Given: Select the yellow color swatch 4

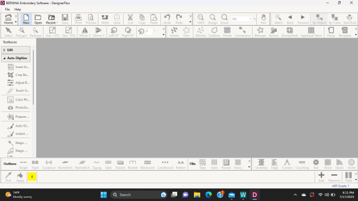Looking at the screenshot, I should tap(32, 177).
